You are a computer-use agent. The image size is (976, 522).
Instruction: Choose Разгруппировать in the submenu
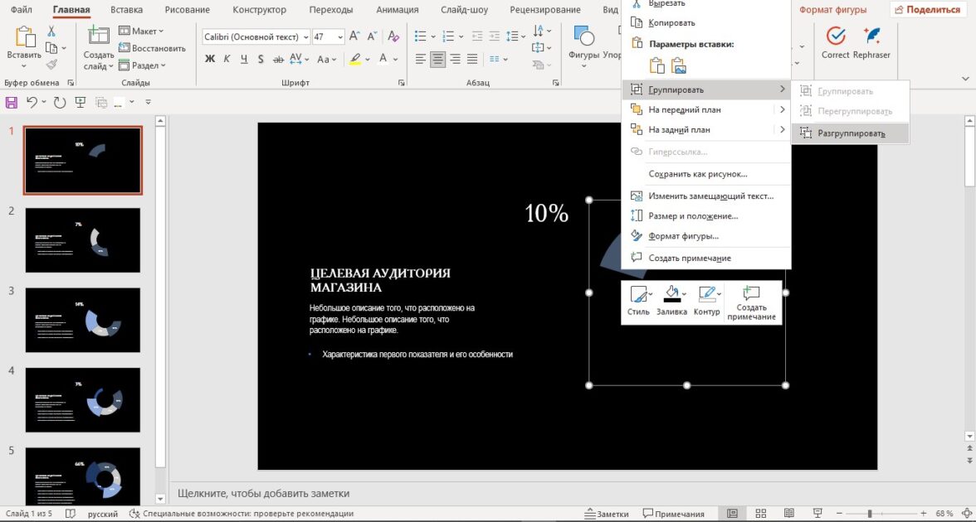tap(851, 133)
